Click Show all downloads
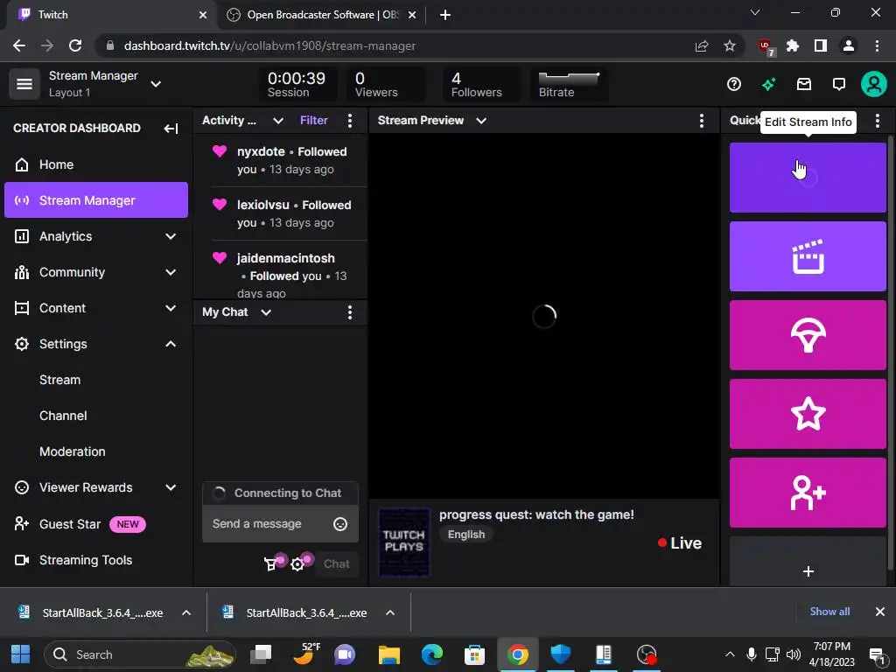 829,612
